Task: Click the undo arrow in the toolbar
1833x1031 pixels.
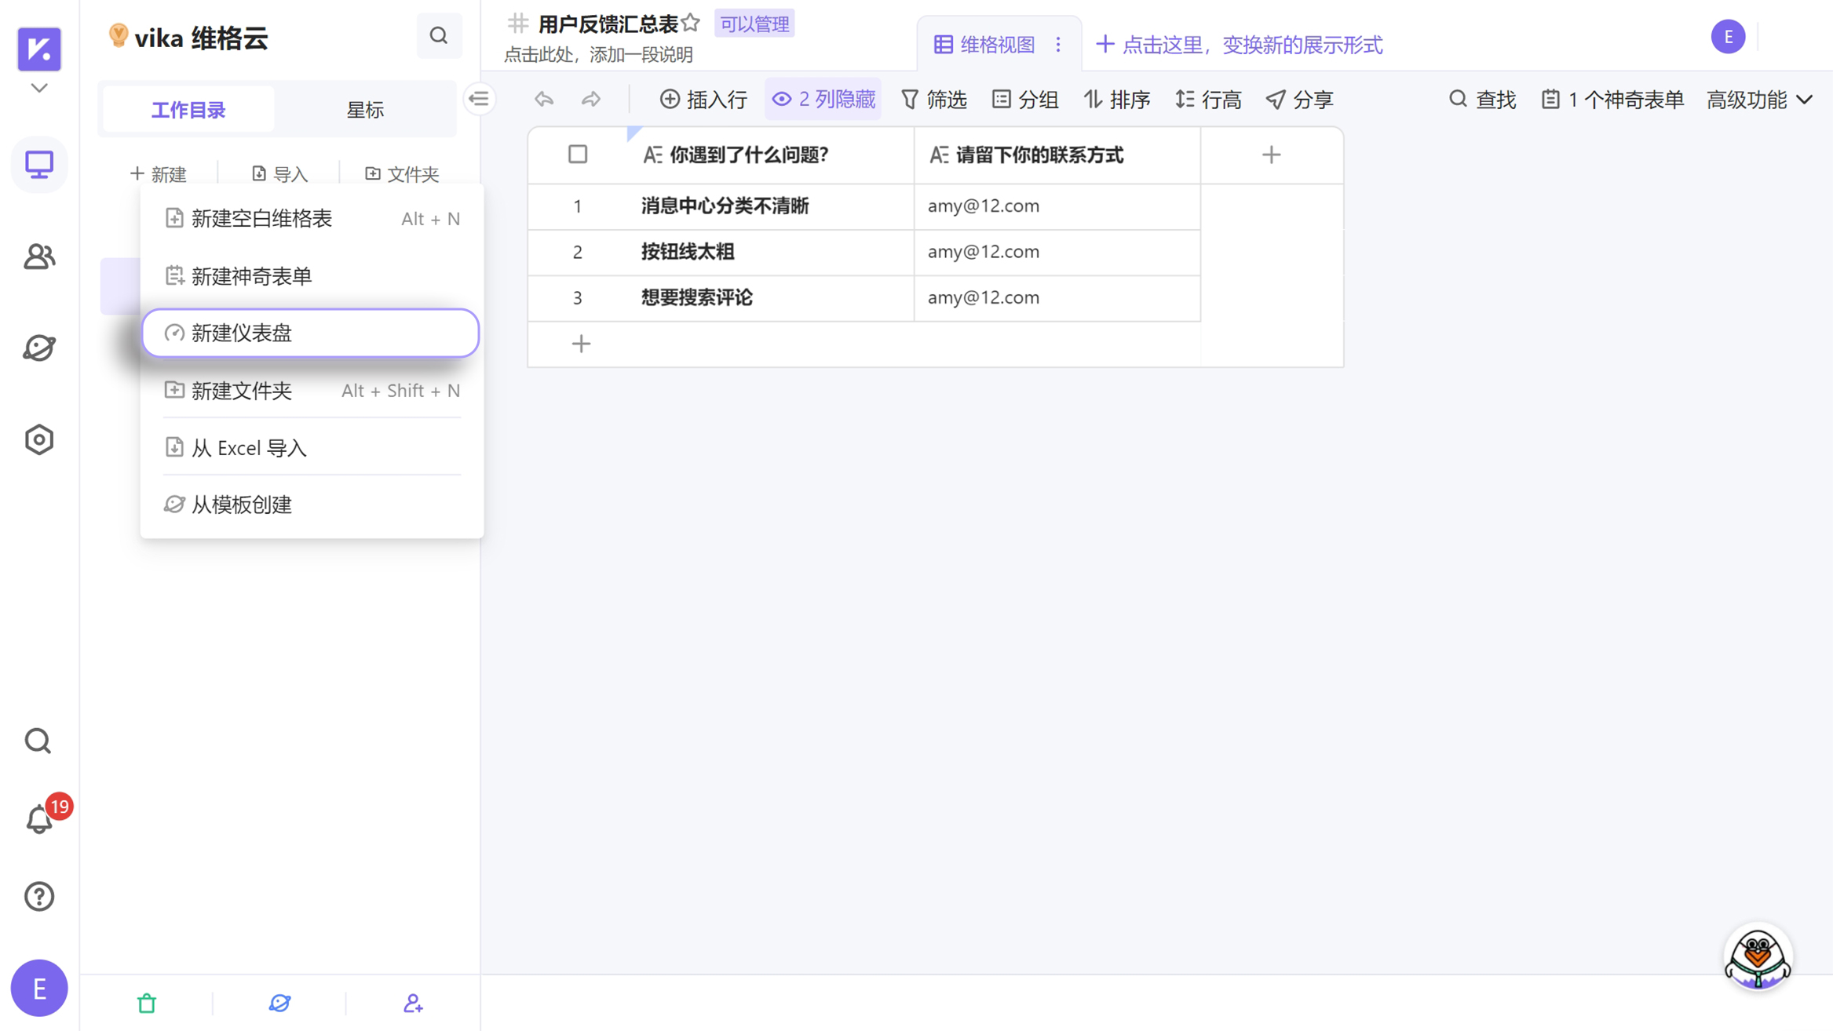Action: [543, 99]
